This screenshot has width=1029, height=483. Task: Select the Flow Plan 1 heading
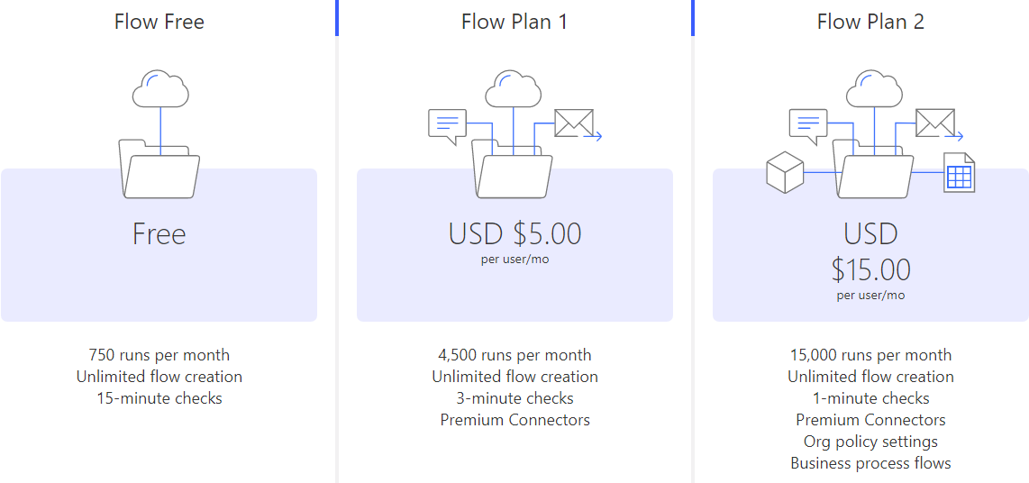pyautogui.click(x=514, y=22)
